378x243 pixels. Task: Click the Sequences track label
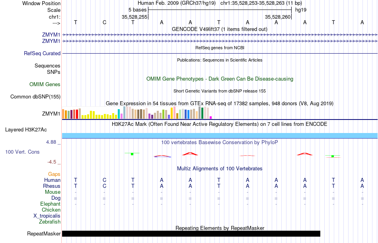[47, 66]
